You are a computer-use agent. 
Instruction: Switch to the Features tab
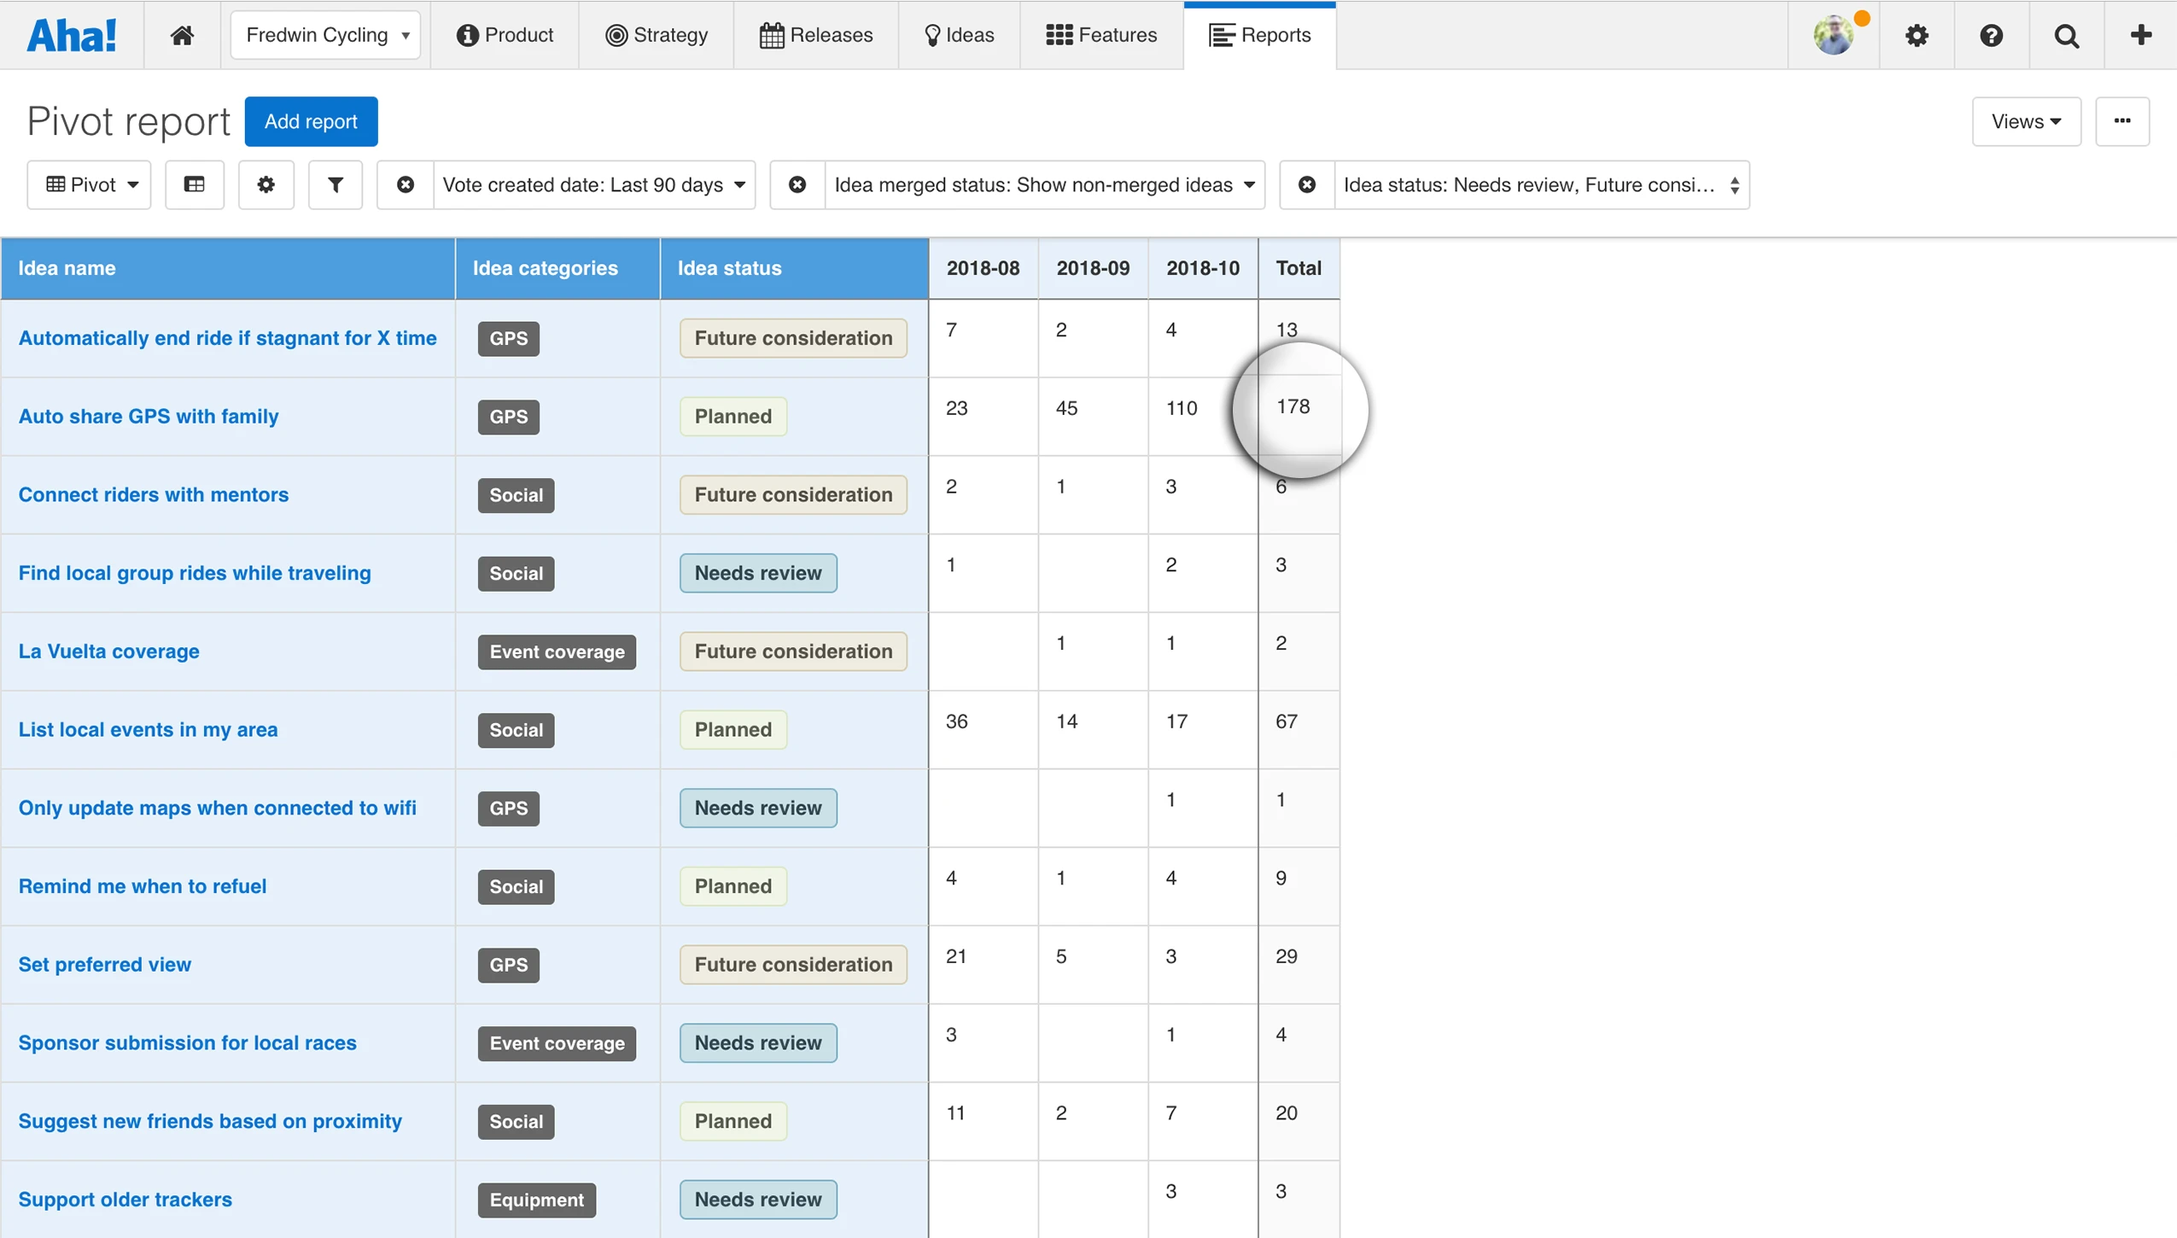coord(1101,35)
